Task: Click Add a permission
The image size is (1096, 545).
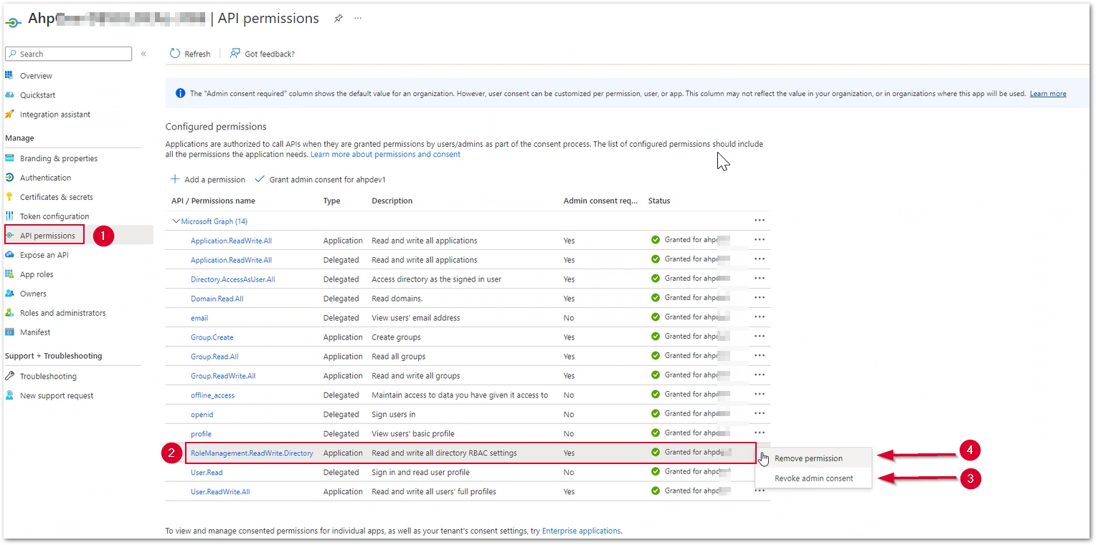Action: 208,180
